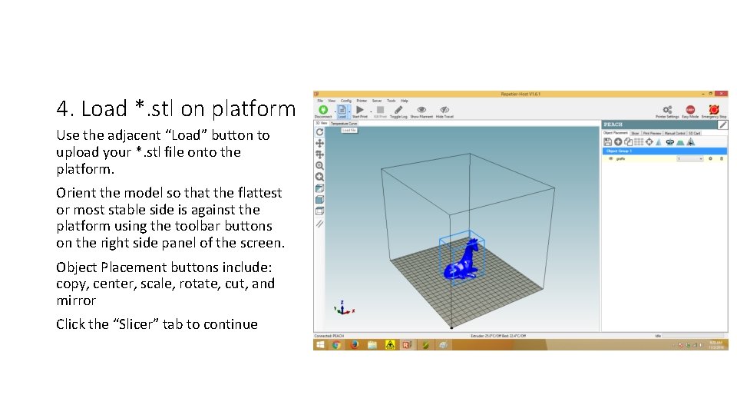Open the Windows Start button
737x415 pixels.
coord(320,345)
